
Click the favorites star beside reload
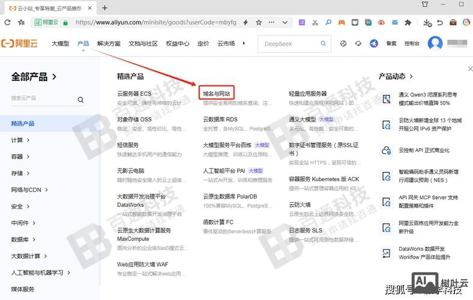[21, 22]
